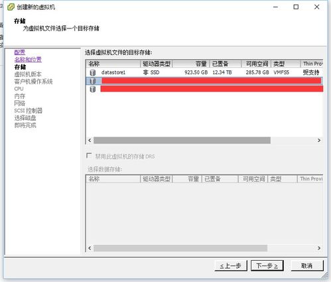Click left arrow of lower scrollbar
This screenshot has height=282, width=331.
(90, 248)
